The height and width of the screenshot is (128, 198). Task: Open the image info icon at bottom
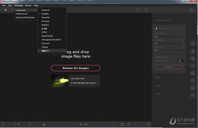[148, 124]
